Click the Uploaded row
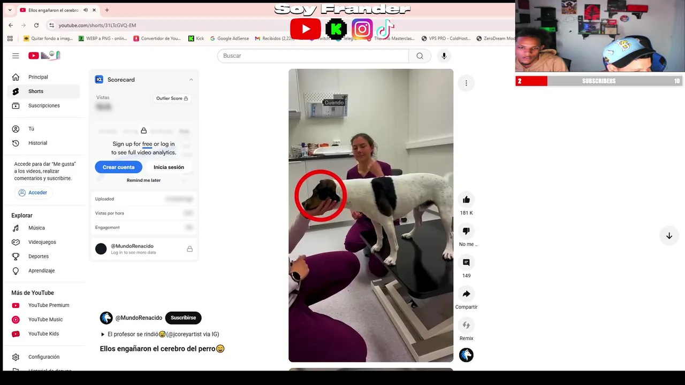 coord(143,199)
